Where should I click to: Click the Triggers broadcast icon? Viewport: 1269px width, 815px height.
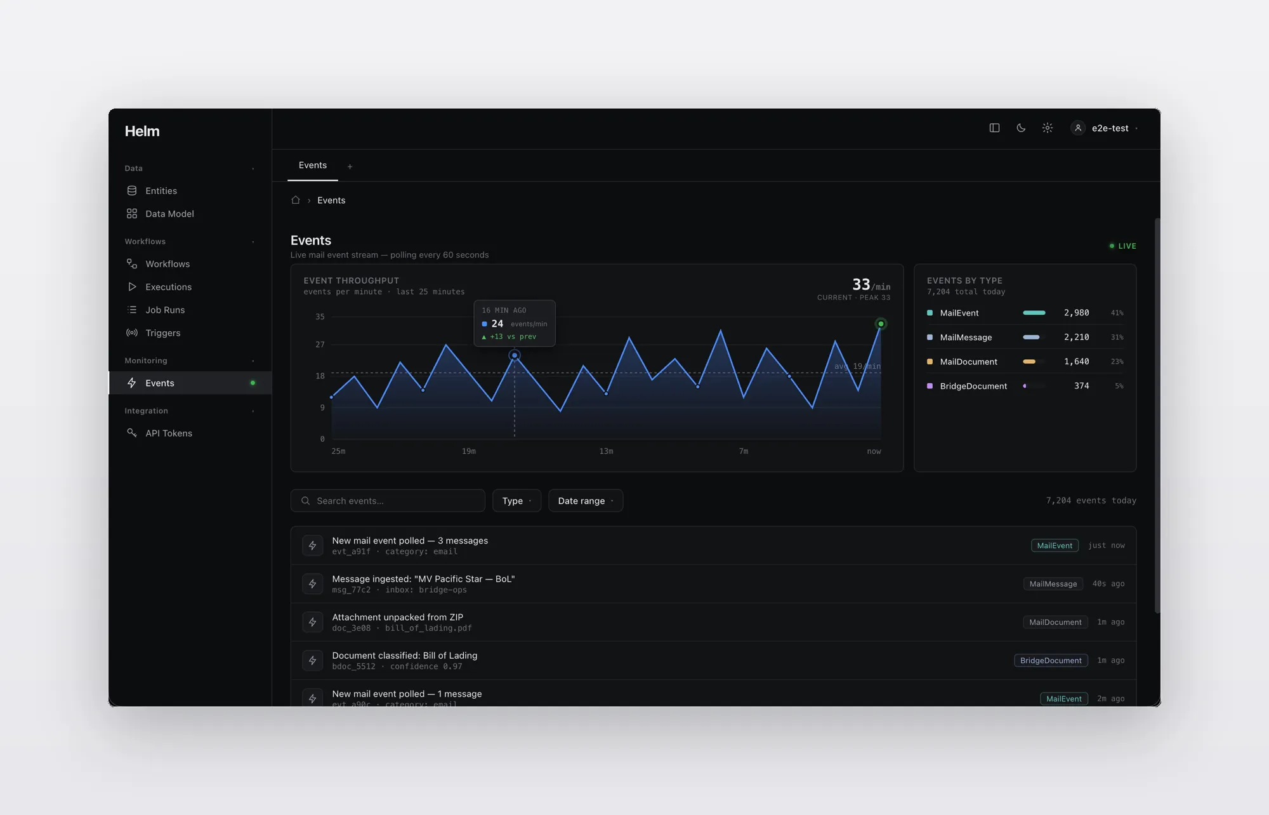132,333
